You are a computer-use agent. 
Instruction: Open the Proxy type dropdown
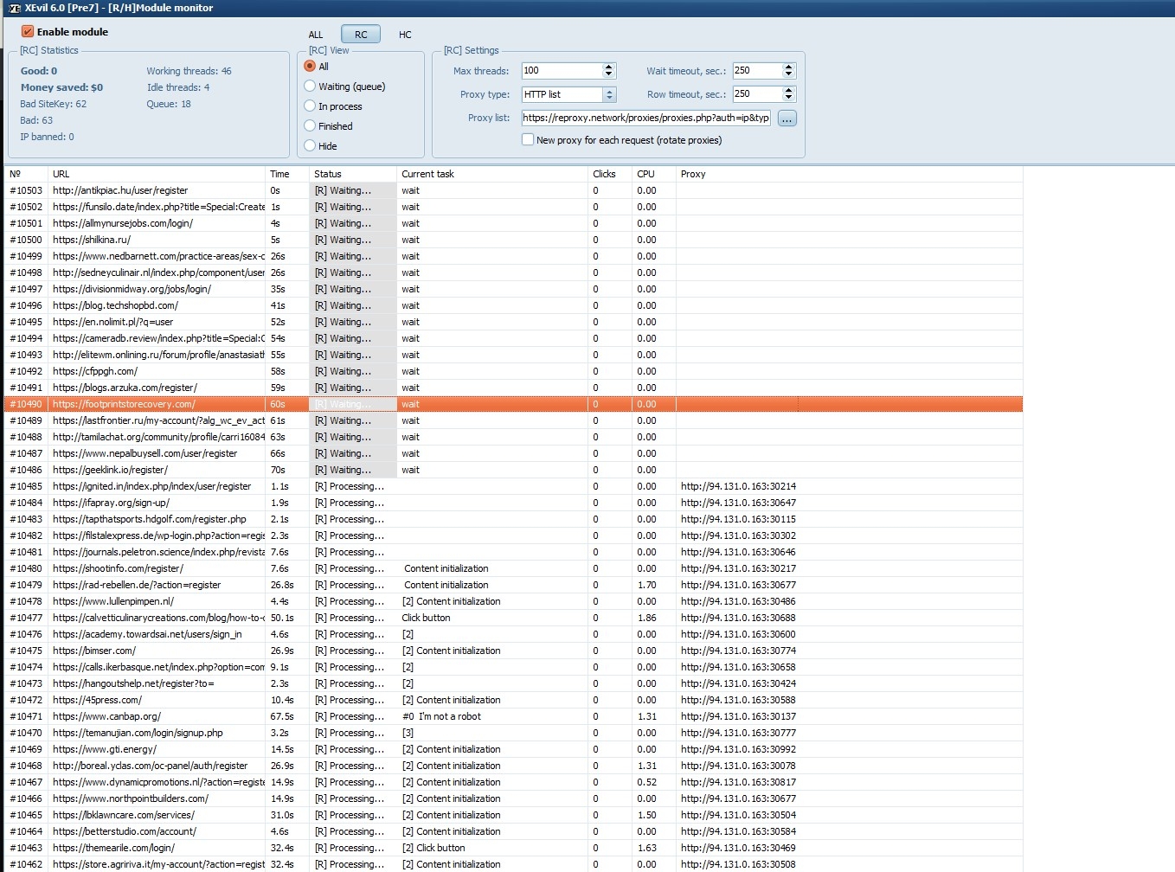coord(609,94)
